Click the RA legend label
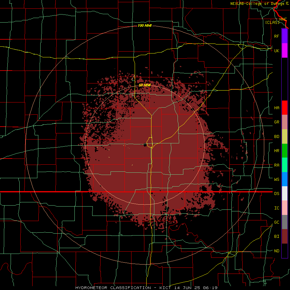This screenshot has width=290, height=290. (276, 165)
